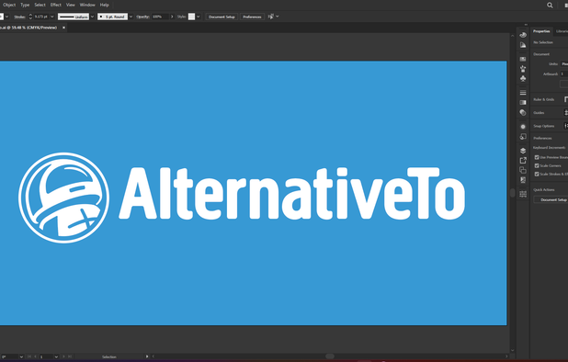Open dropdown beside align selection icon
Image resolution: width=568 pixels, height=362 pixels.
pos(278,17)
